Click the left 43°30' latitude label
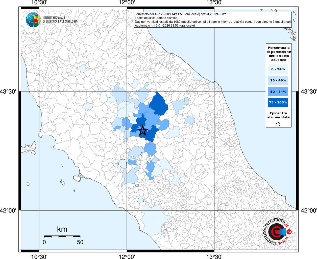317x259 pixels. tap(8, 91)
